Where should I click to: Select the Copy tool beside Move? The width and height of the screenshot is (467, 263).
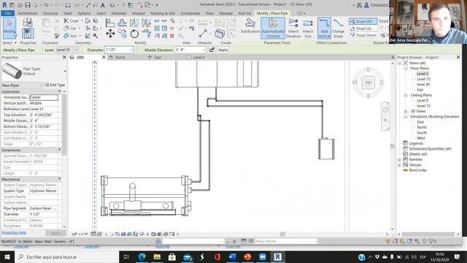(122, 34)
